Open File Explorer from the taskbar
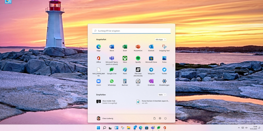The width and height of the screenshot is (263, 131). (x=129, y=128)
